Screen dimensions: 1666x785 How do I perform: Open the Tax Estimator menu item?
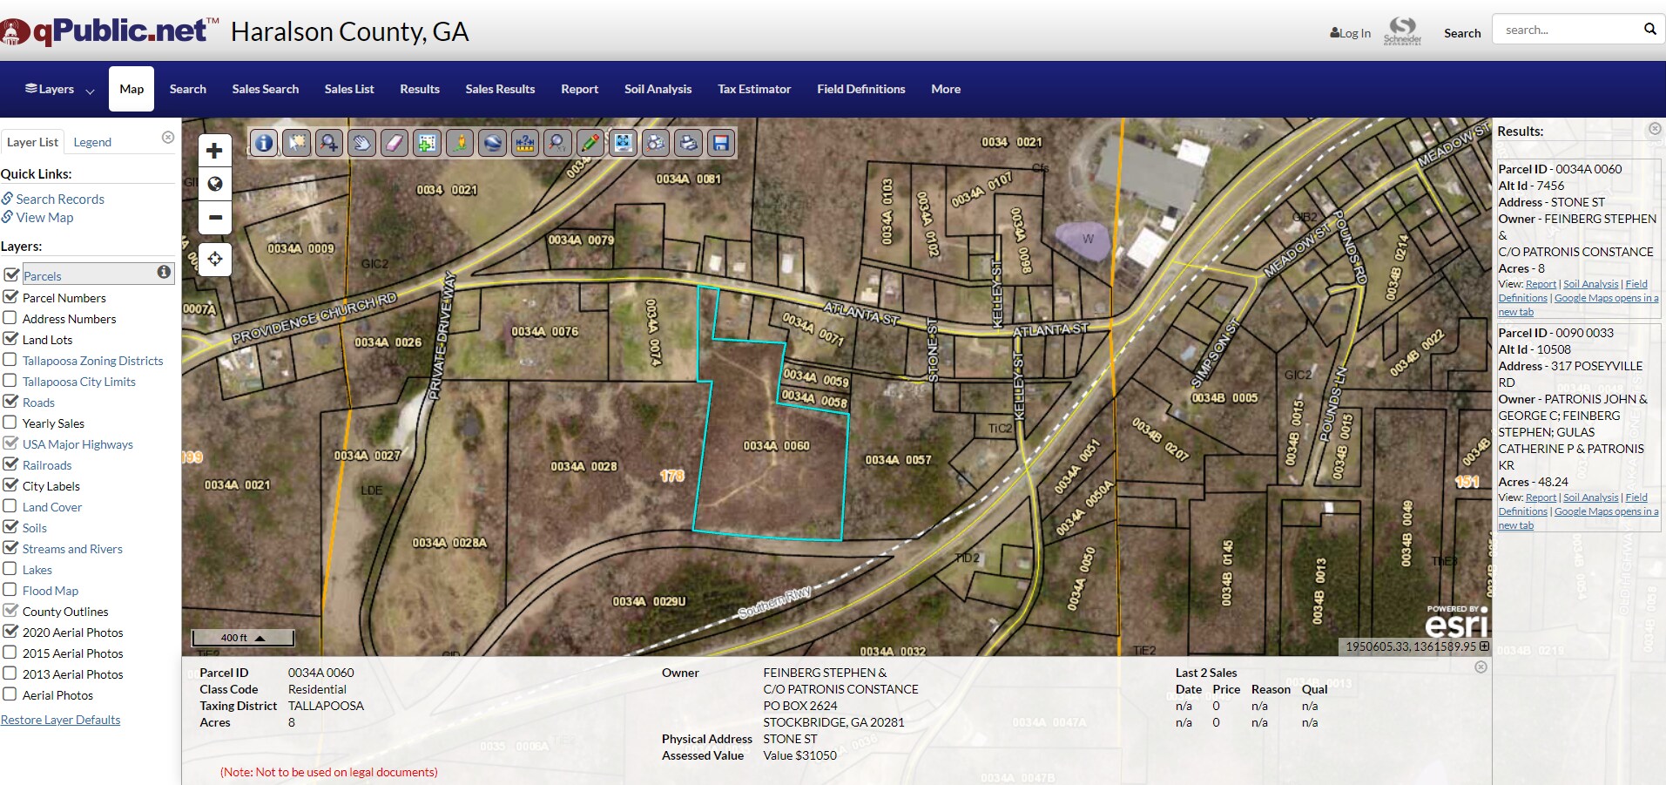753,89
